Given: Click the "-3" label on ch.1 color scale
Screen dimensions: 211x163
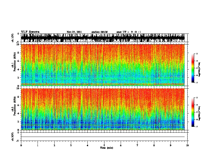Looking at the screenshot, I should tap(196, 54).
